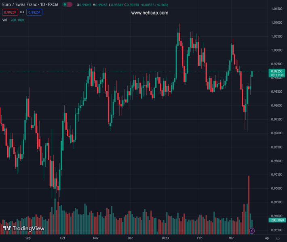Click the Oct label on time axis
This screenshot has height=242, width=287.
[63, 238]
